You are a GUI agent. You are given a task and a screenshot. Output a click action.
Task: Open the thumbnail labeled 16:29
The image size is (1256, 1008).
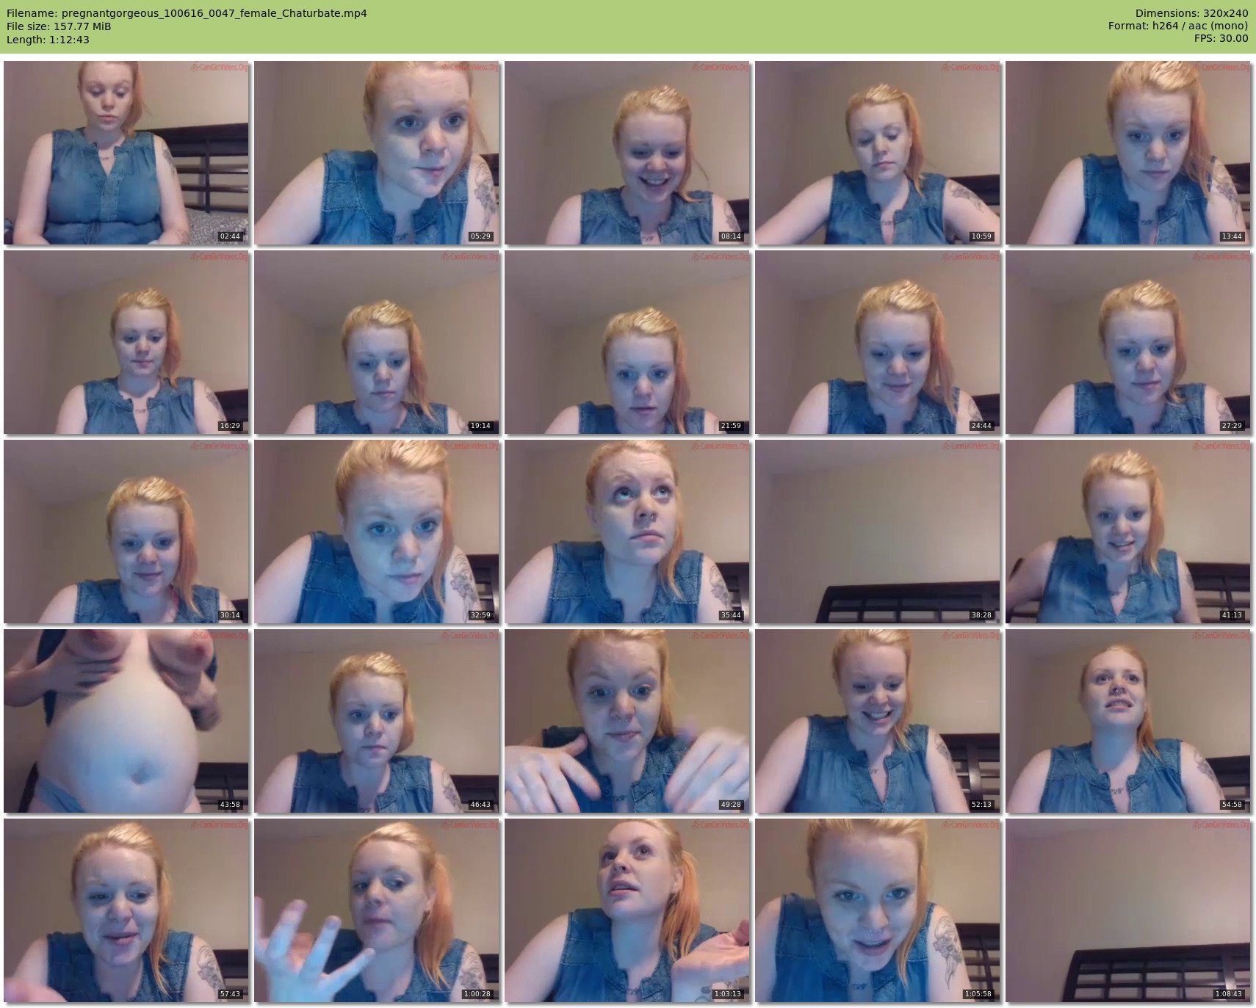tap(126, 342)
